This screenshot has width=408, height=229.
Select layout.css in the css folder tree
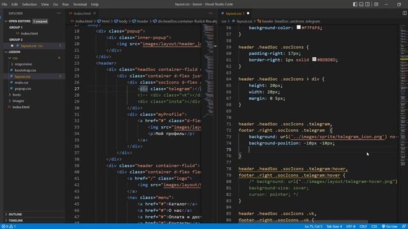(x=23, y=76)
